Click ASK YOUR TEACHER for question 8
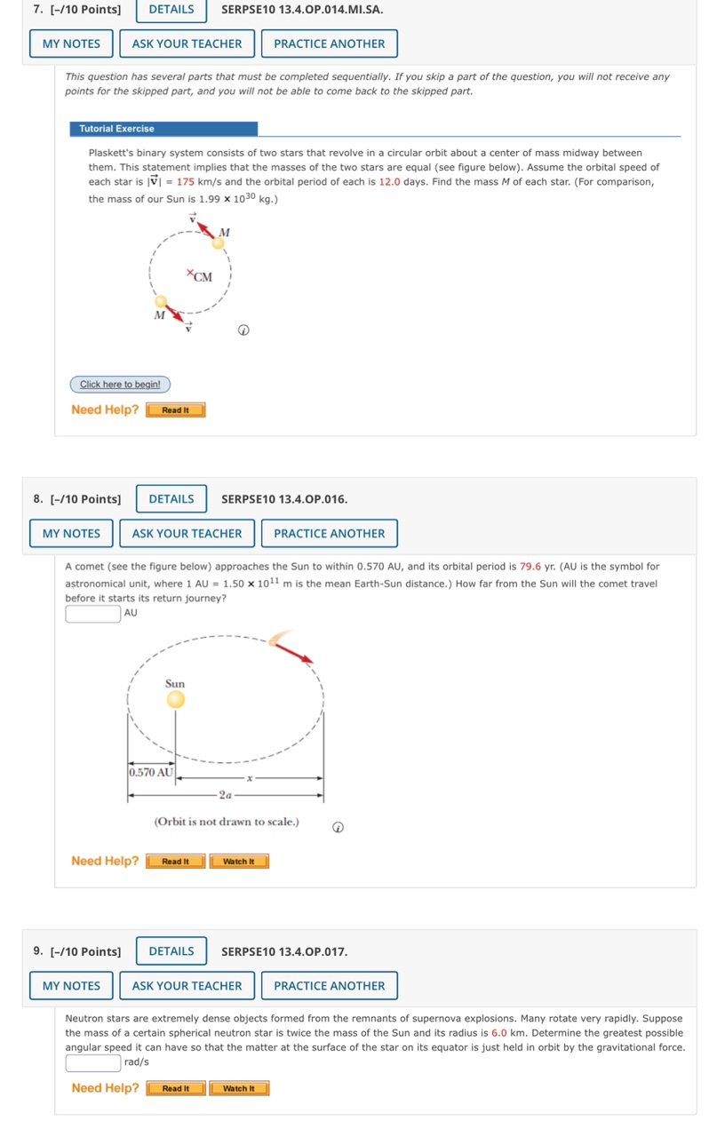 pos(187,533)
